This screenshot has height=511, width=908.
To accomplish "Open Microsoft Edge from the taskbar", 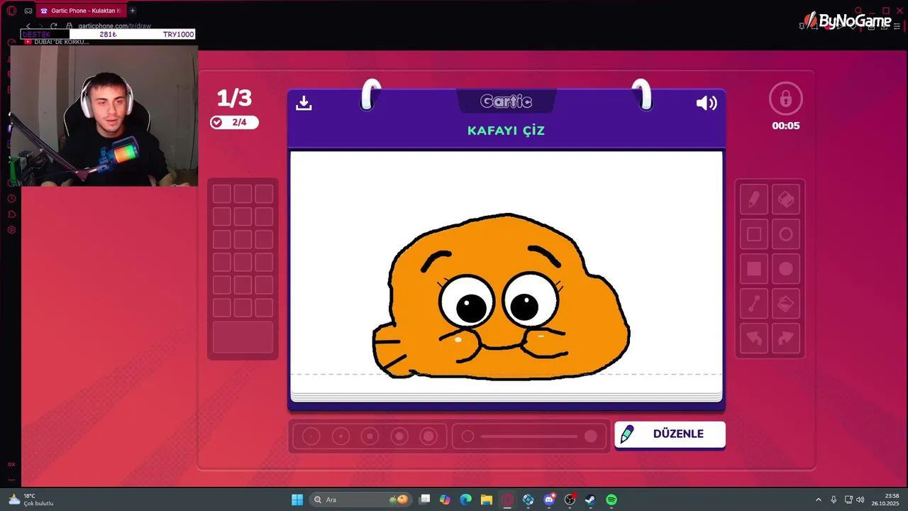I will [465, 500].
